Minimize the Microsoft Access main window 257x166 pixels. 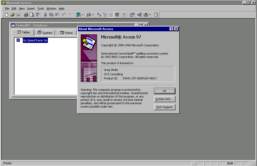tap(244, 3)
